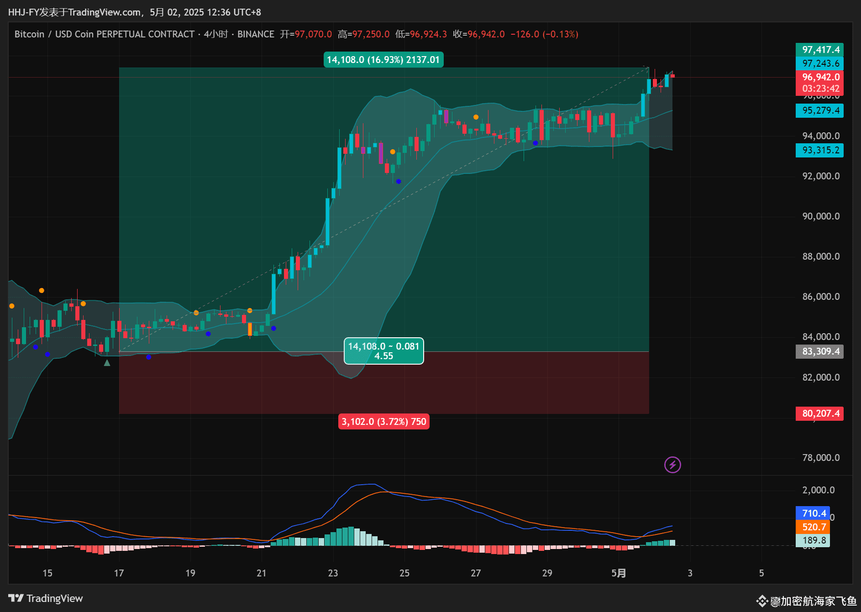This screenshot has width=861, height=612.
Task: Open the HHJ-FY发表于TradingView.com header text
Action: 74,12
